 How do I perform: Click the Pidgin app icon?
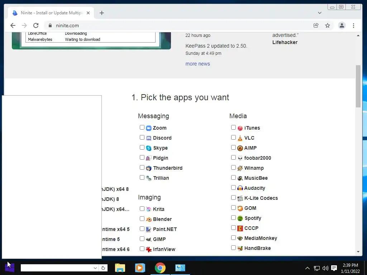[149, 158]
